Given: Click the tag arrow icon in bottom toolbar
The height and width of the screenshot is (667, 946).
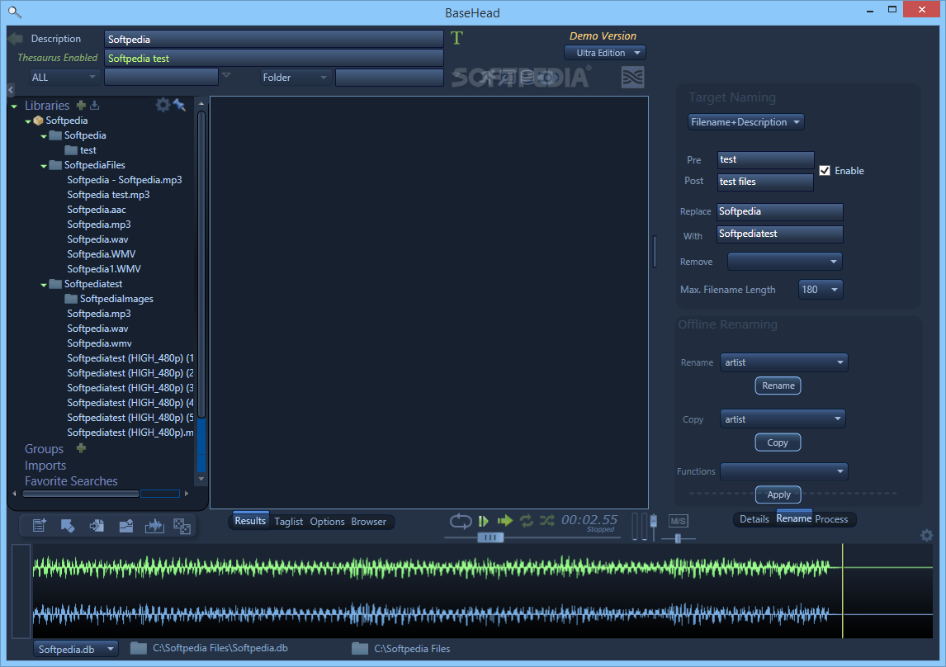Looking at the screenshot, I should 68,525.
